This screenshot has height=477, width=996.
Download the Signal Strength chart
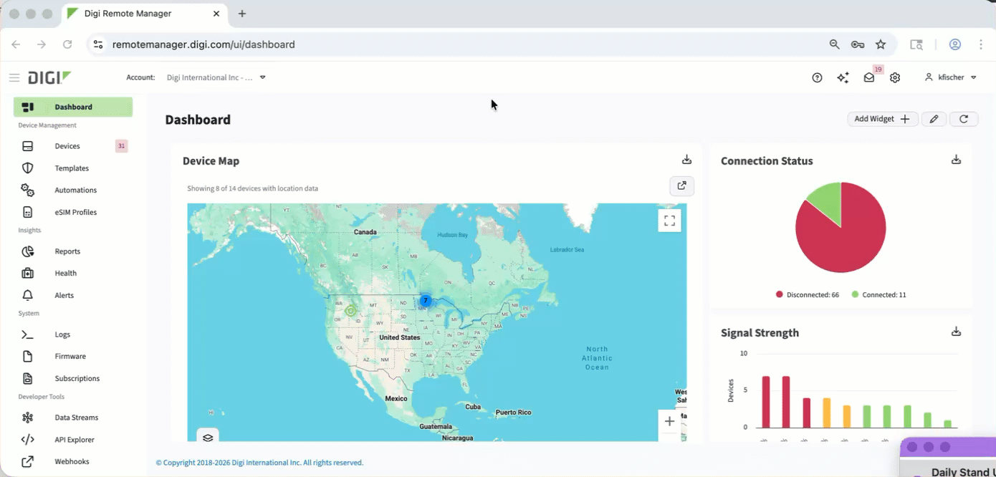tap(956, 332)
